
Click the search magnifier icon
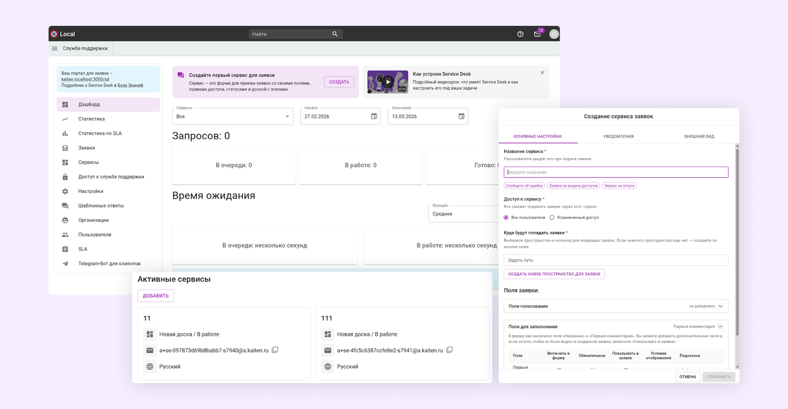(335, 34)
